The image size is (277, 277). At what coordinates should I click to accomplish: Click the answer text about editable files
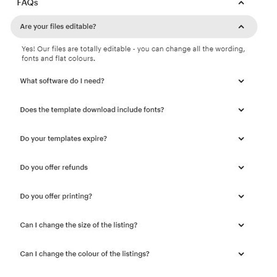[x=133, y=54]
